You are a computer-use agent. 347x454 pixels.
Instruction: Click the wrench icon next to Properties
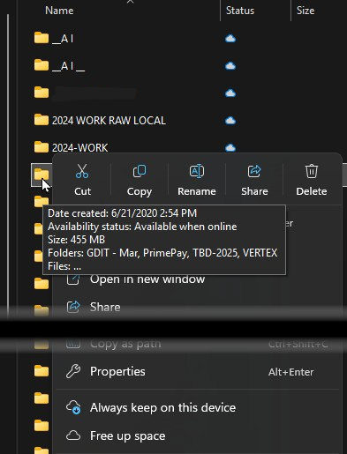[73, 371]
